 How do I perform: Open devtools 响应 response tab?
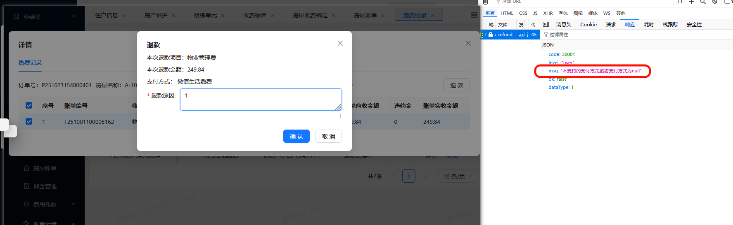coord(630,25)
